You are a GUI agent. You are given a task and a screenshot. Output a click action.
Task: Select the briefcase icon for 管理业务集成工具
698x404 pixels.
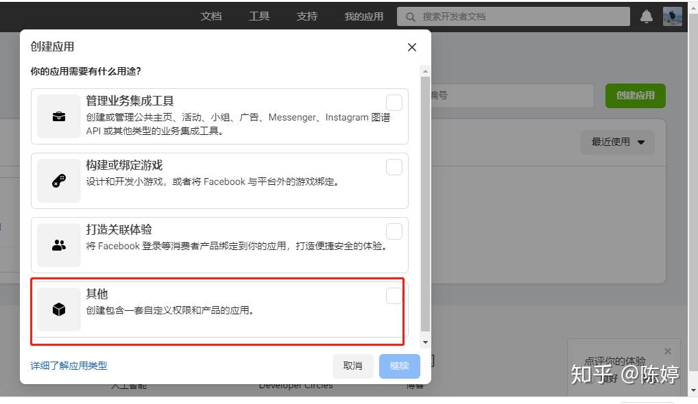point(58,115)
